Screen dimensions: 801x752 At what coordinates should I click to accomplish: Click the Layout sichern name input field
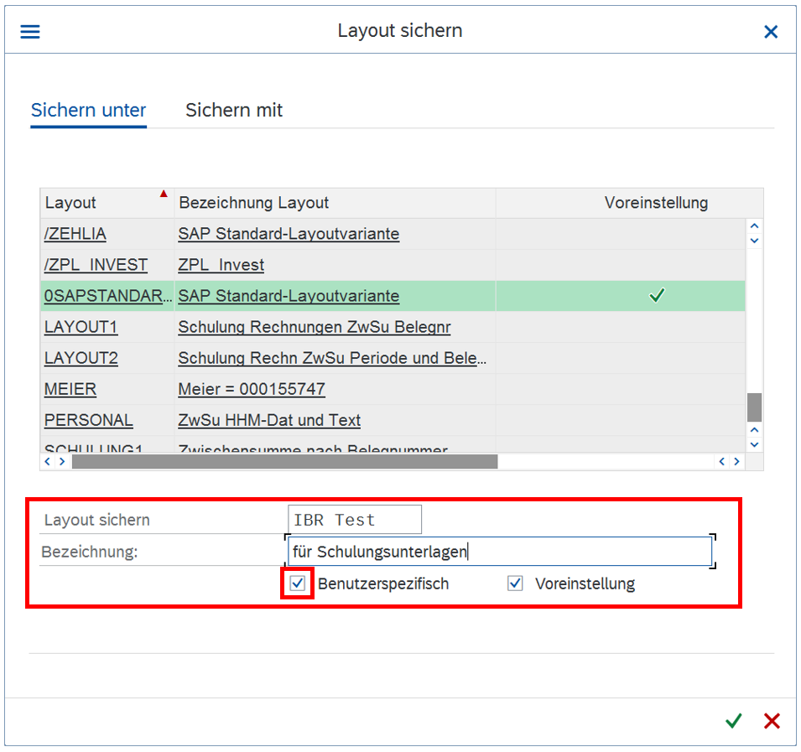tap(354, 520)
